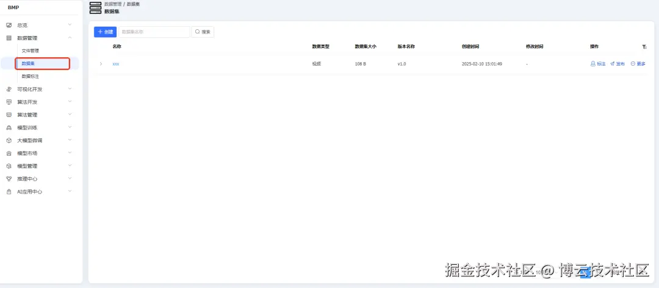Click the 总览 overview icon in sidebar
Screen dimensions: 659x288
(9, 25)
